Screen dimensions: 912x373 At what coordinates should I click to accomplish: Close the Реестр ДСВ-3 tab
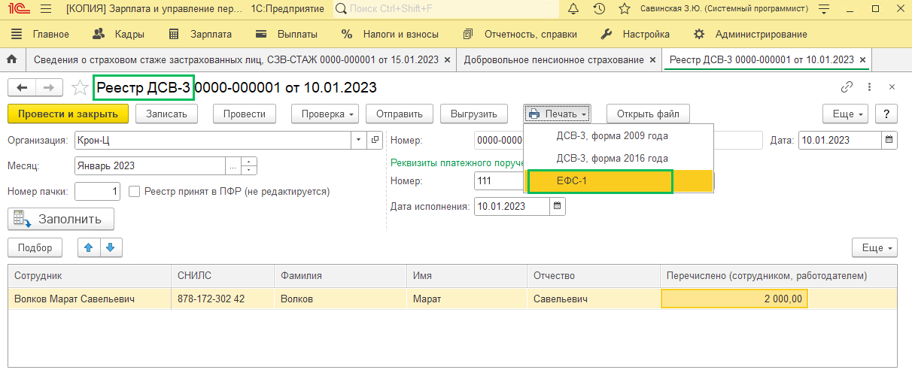click(862, 59)
